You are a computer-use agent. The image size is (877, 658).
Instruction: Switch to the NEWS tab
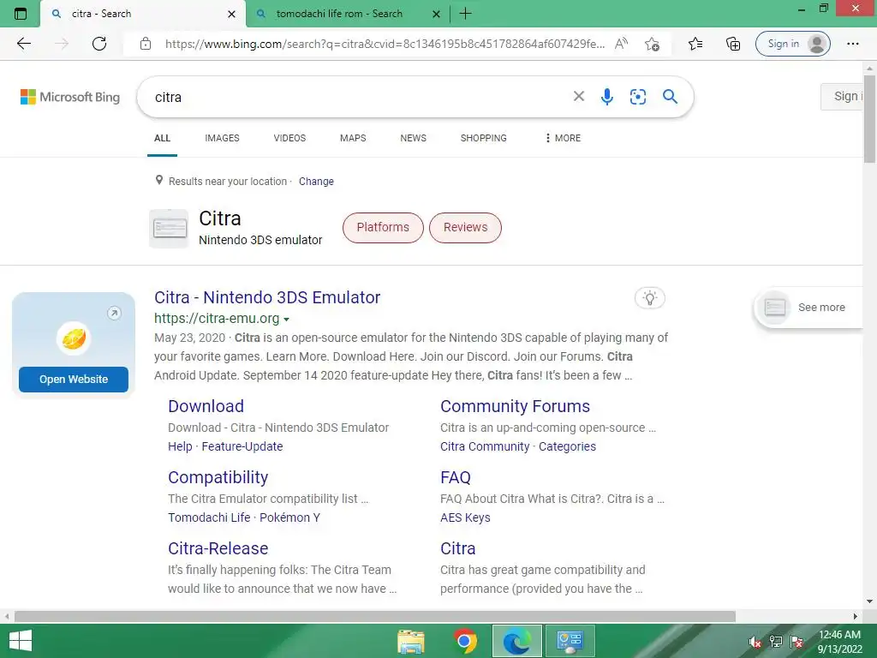pyautogui.click(x=414, y=138)
